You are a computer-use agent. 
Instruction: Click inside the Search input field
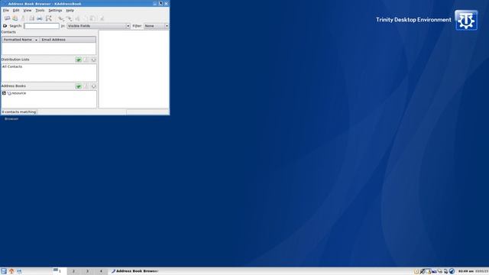[x=41, y=26]
